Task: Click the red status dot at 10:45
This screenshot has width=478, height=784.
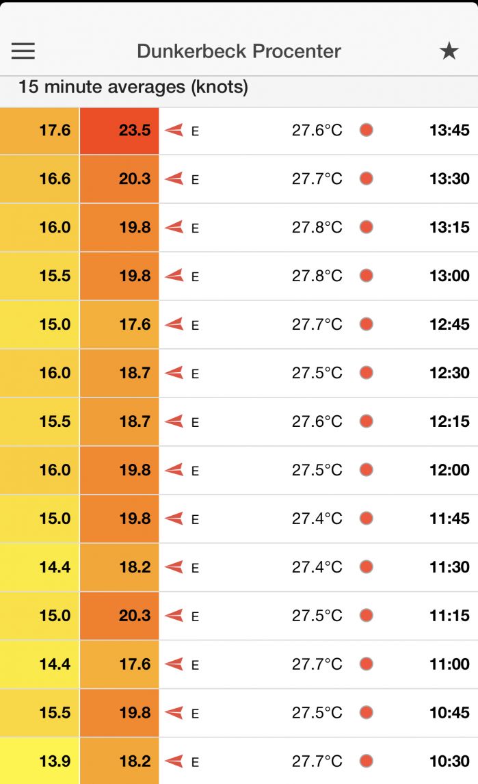Action: (x=367, y=713)
